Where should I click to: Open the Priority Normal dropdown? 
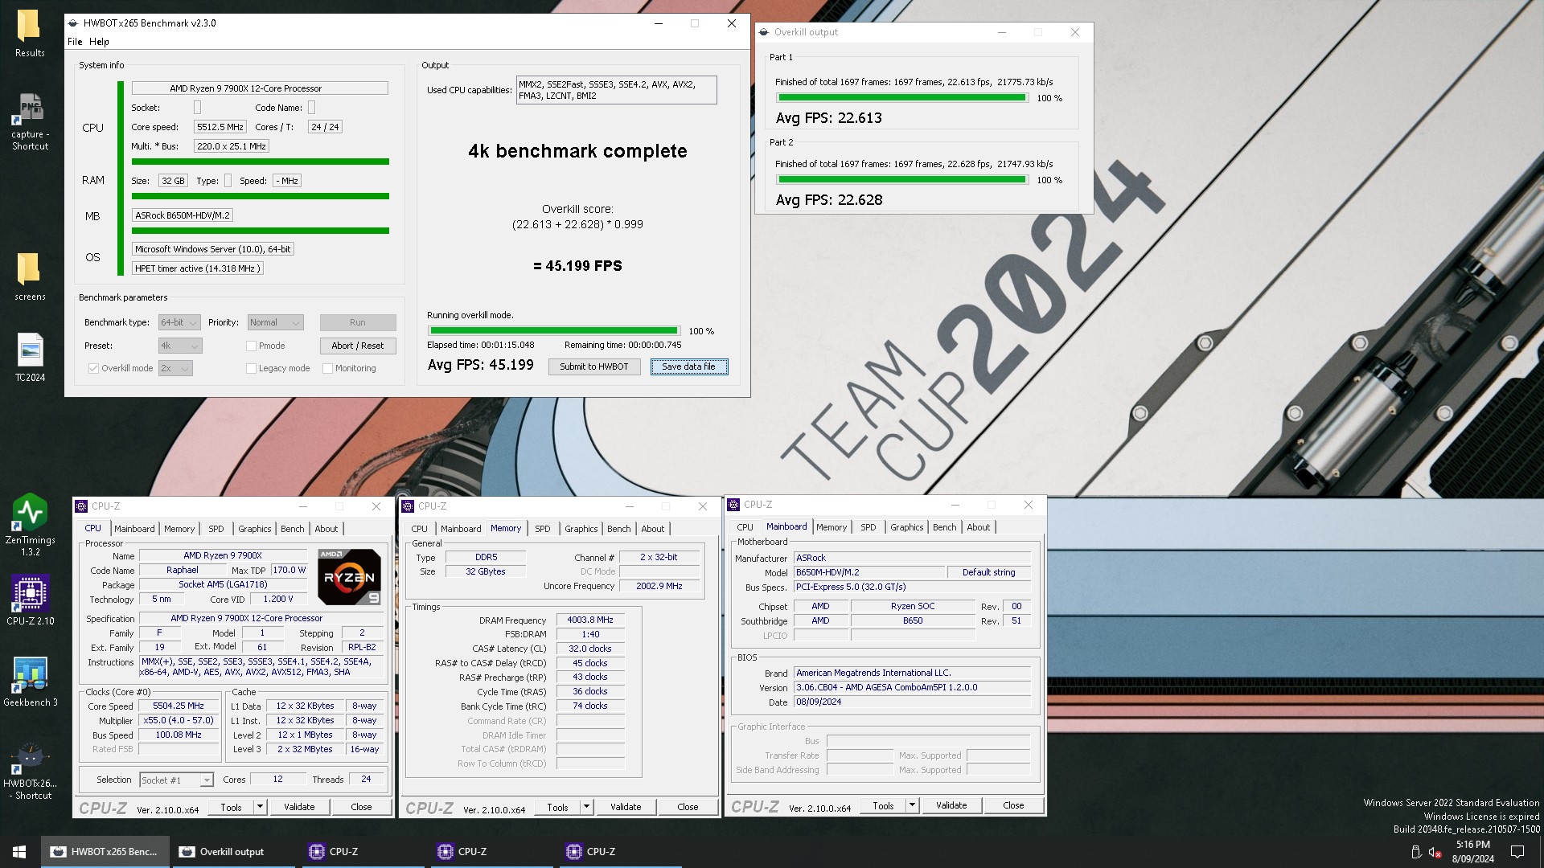275,322
